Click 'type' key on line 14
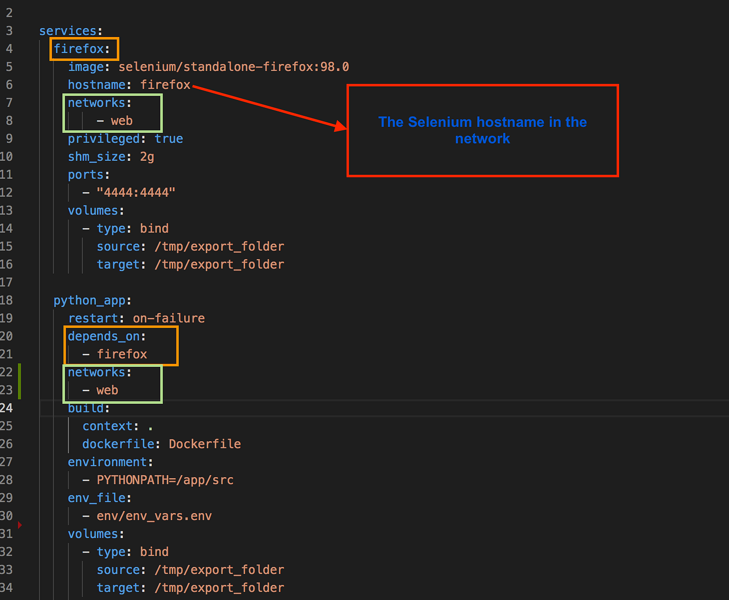Viewport: 729px width, 600px height. point(111,228)
